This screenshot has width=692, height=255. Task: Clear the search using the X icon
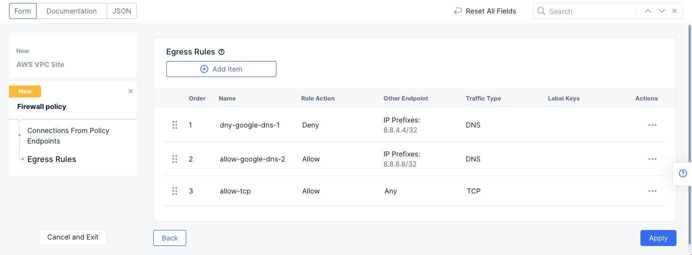click(674, 11)
